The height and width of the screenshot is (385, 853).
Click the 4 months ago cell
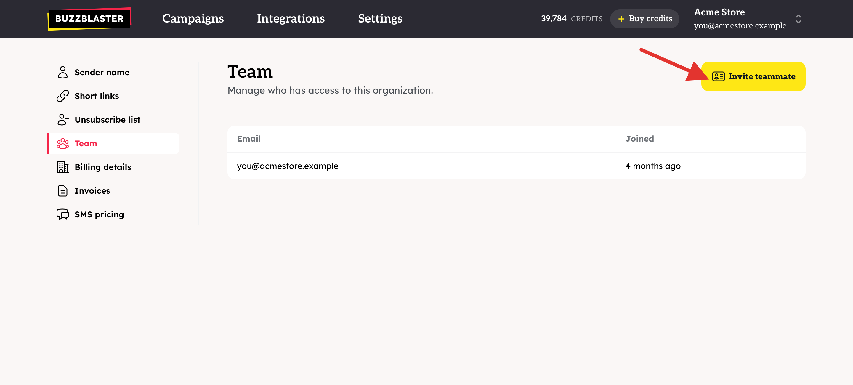653,166
